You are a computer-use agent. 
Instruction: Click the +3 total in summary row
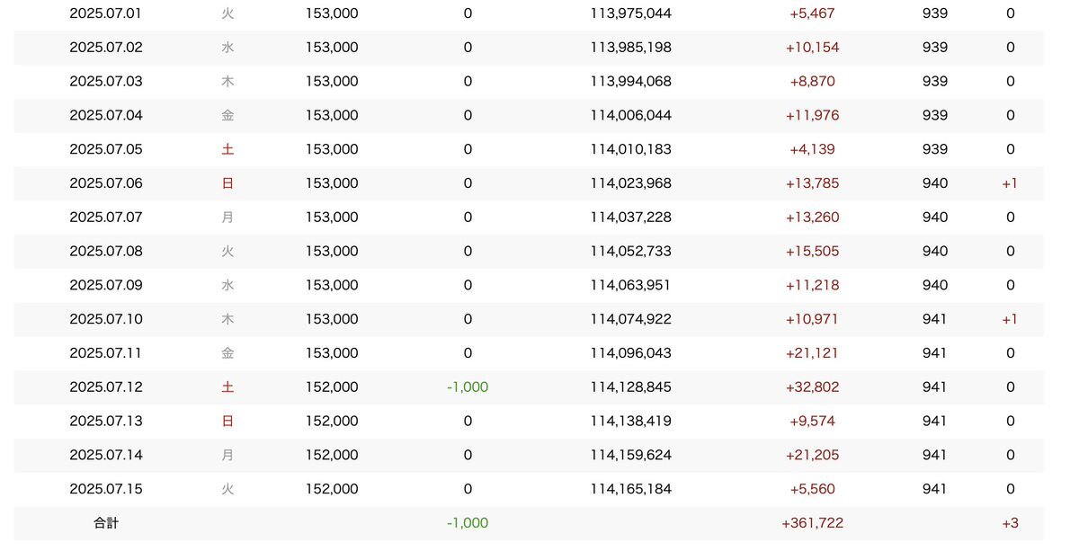pyautogui.click(x=1010, y=523)
